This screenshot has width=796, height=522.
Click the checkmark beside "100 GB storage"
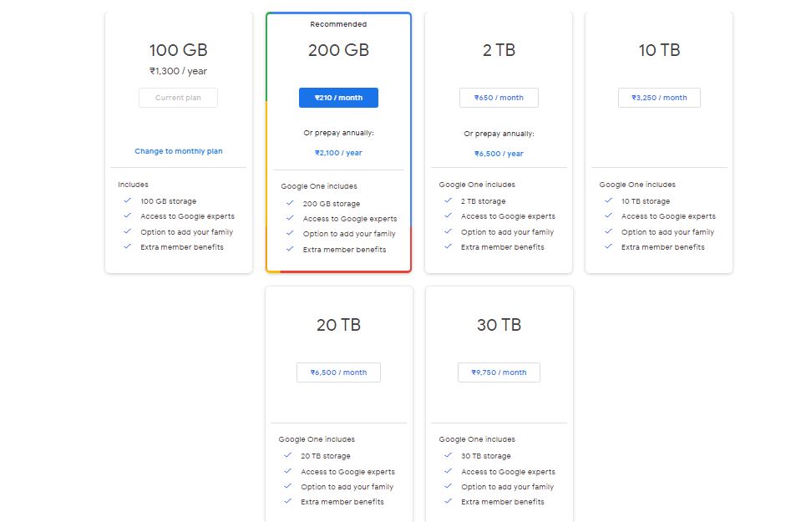(x=126, y=200)
